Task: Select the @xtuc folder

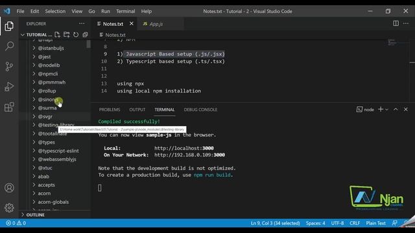Action: pos(45,168)
